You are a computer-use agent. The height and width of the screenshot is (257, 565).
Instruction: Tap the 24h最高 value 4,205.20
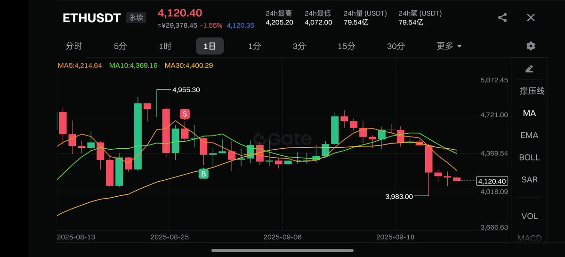[279, 22]
